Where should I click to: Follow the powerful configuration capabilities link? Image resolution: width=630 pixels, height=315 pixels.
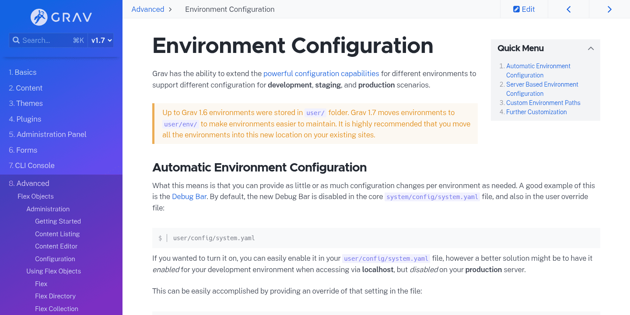click(x=321, y=73)
